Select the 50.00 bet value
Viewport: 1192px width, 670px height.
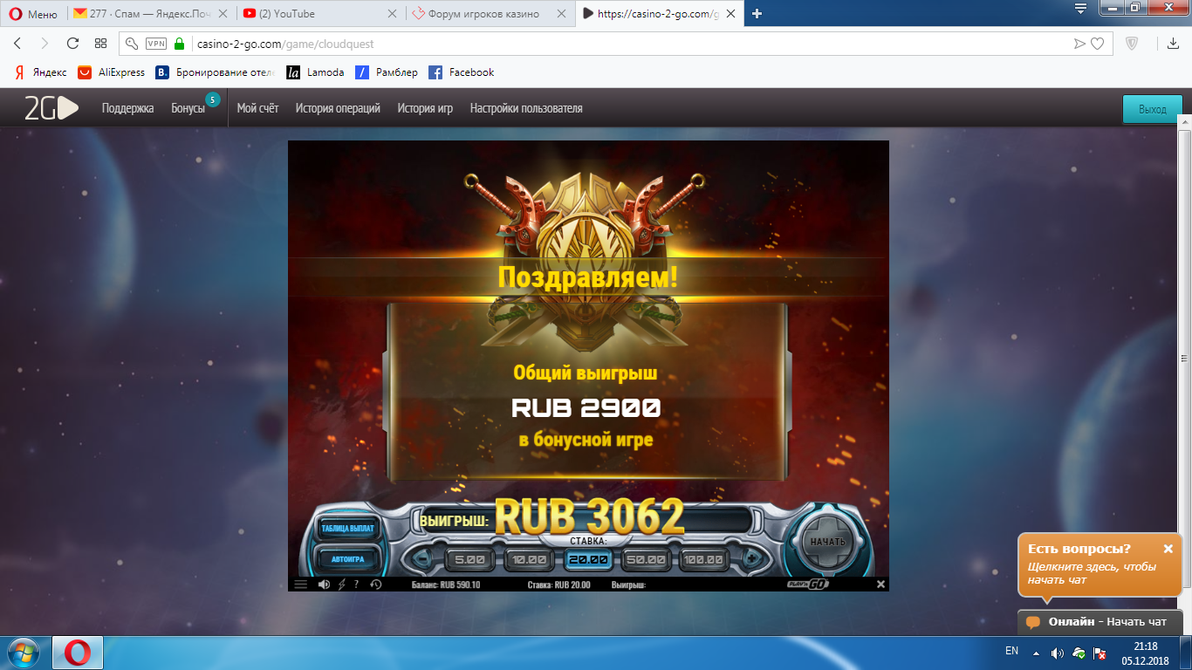(x=645, y=559)
